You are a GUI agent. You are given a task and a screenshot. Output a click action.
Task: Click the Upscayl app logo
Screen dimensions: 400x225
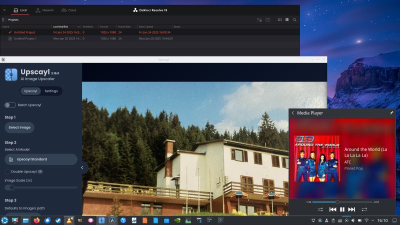(x=11, y=74)
